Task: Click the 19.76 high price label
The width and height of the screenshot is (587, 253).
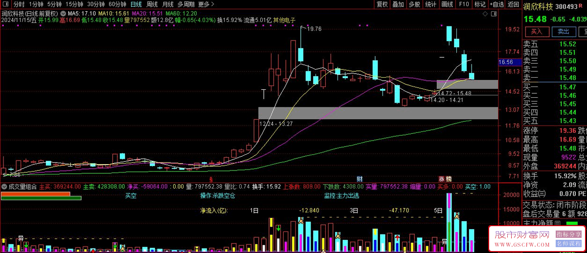Action: (315, 29)
